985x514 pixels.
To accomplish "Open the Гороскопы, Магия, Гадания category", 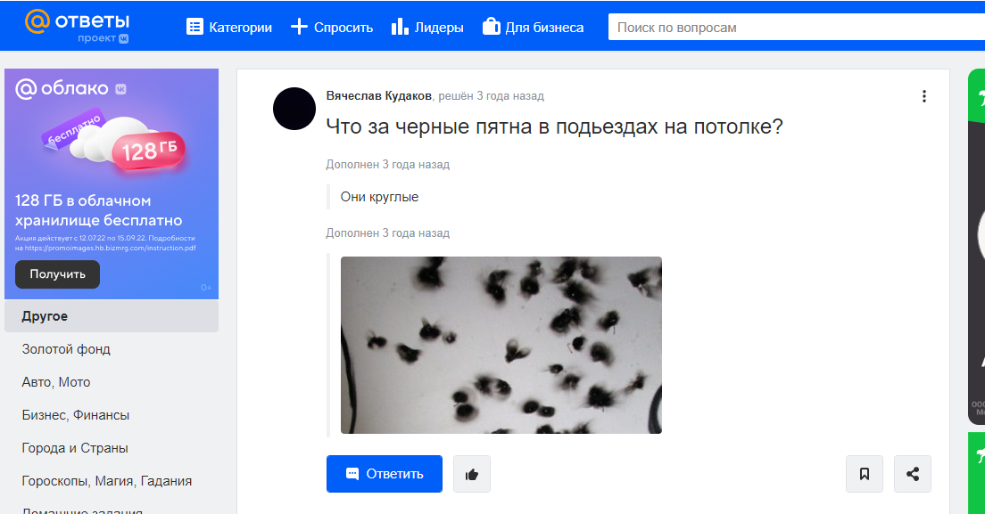I will tap(107, 481).
